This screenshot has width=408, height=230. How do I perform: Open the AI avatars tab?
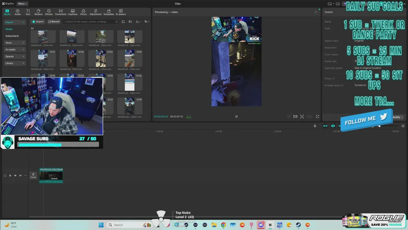pos(121,12)
